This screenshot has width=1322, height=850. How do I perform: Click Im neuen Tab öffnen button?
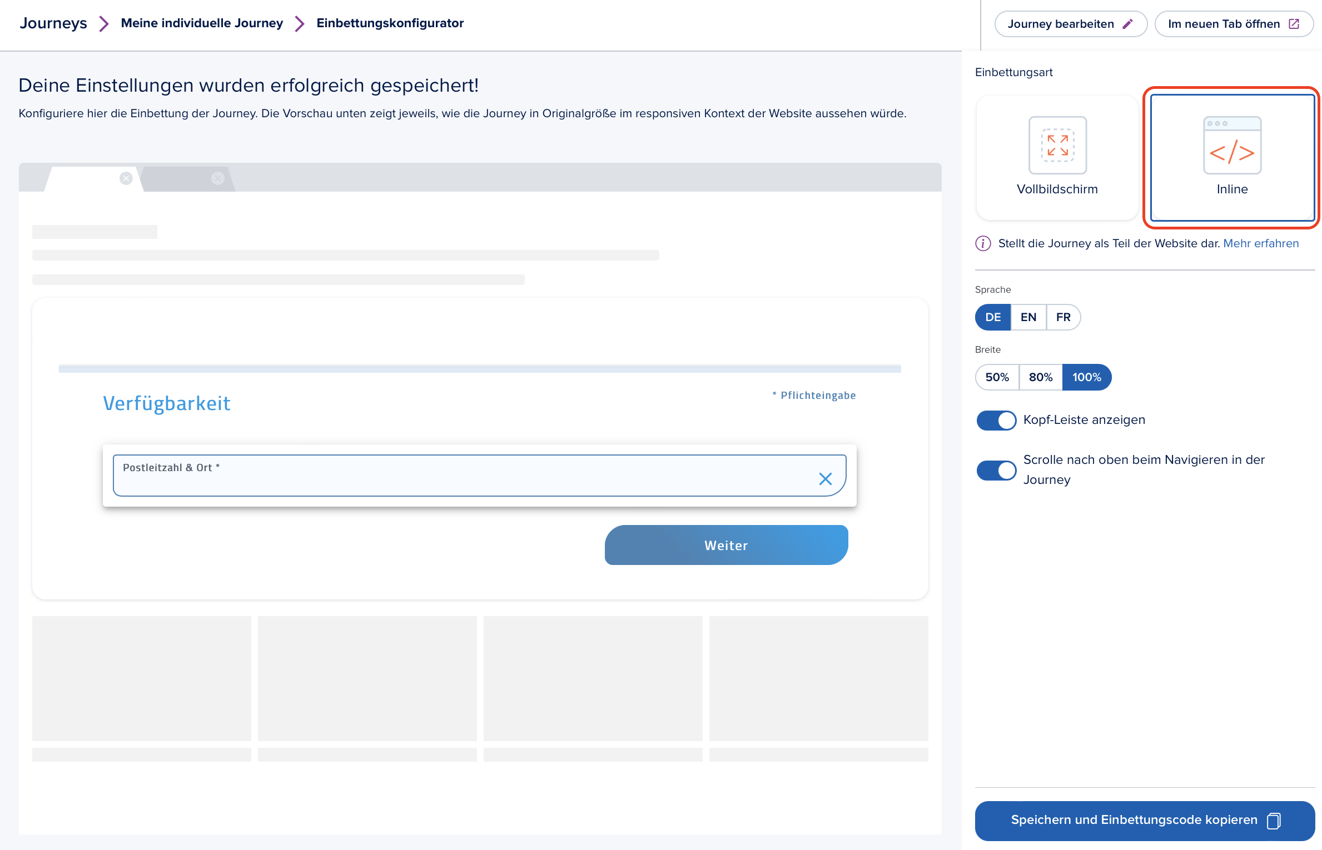[1234, 24]
